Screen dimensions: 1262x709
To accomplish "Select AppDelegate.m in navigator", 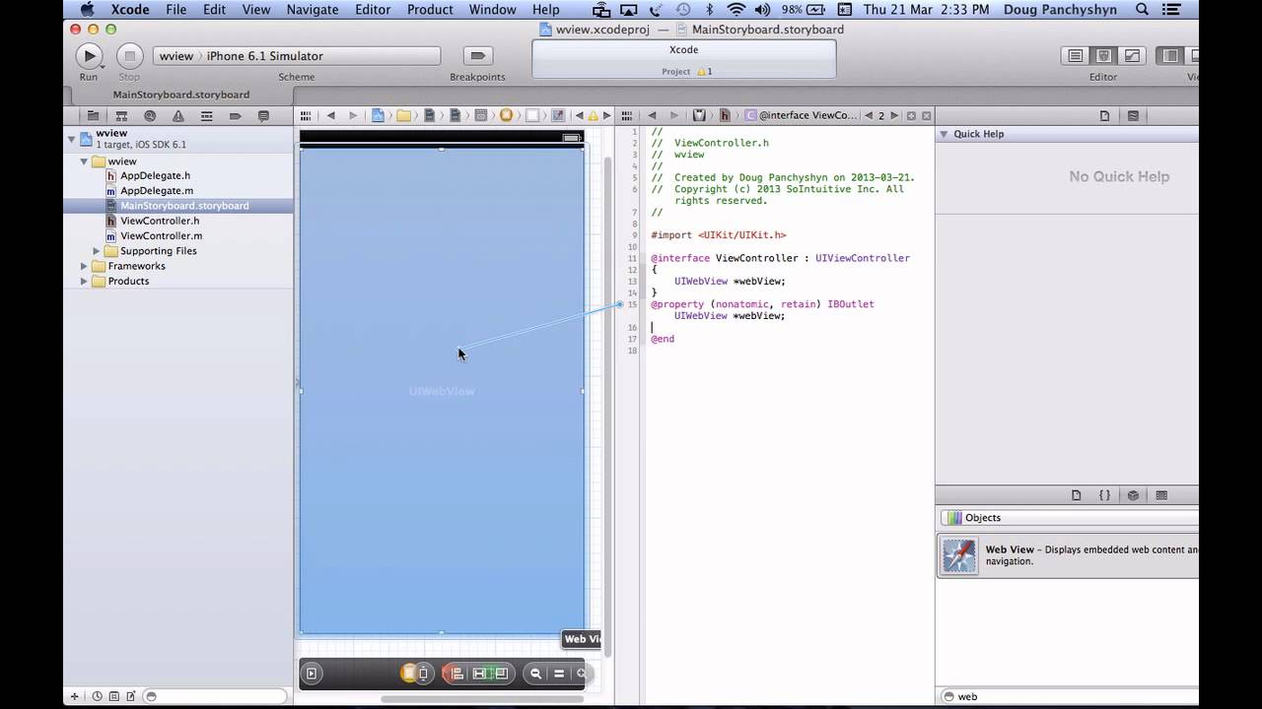I will [156, 191].
